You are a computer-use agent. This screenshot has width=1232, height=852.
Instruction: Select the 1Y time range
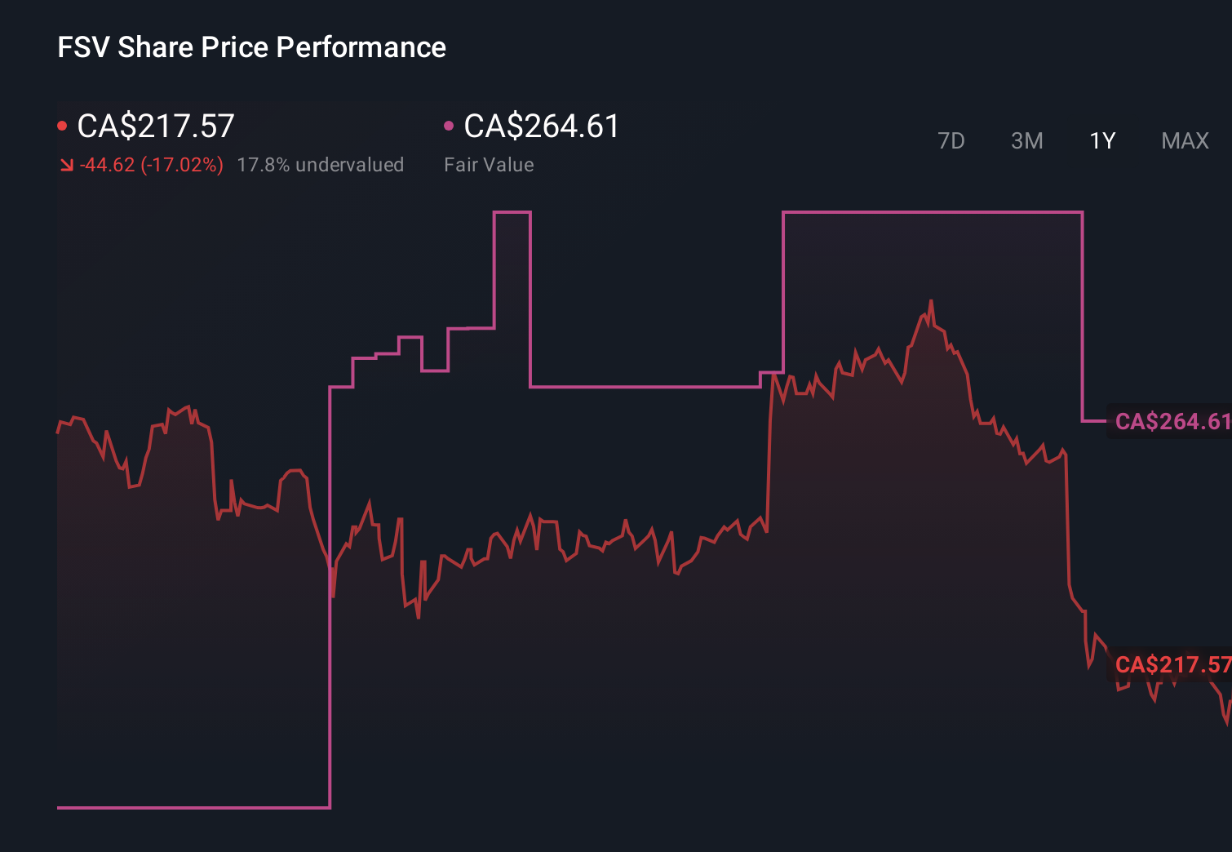click(1101, 140)
